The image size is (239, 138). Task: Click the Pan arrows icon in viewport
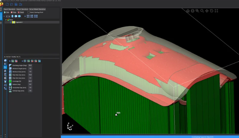click(x=207, y=11)
